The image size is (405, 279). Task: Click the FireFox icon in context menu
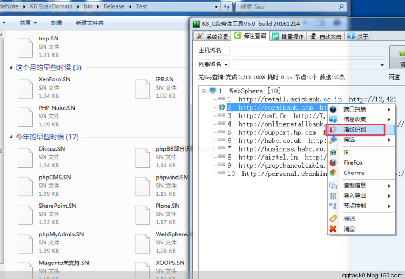333,162
